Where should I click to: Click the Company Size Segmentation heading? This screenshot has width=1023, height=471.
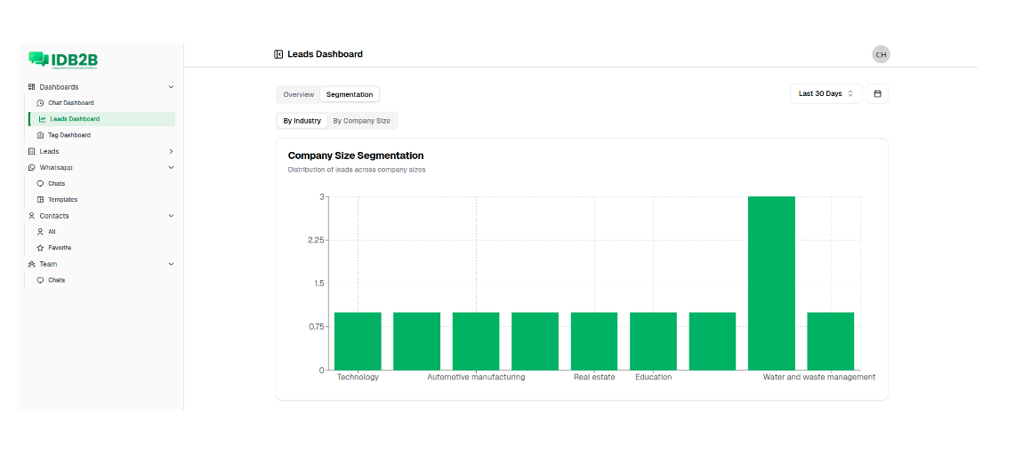(356, 156)
